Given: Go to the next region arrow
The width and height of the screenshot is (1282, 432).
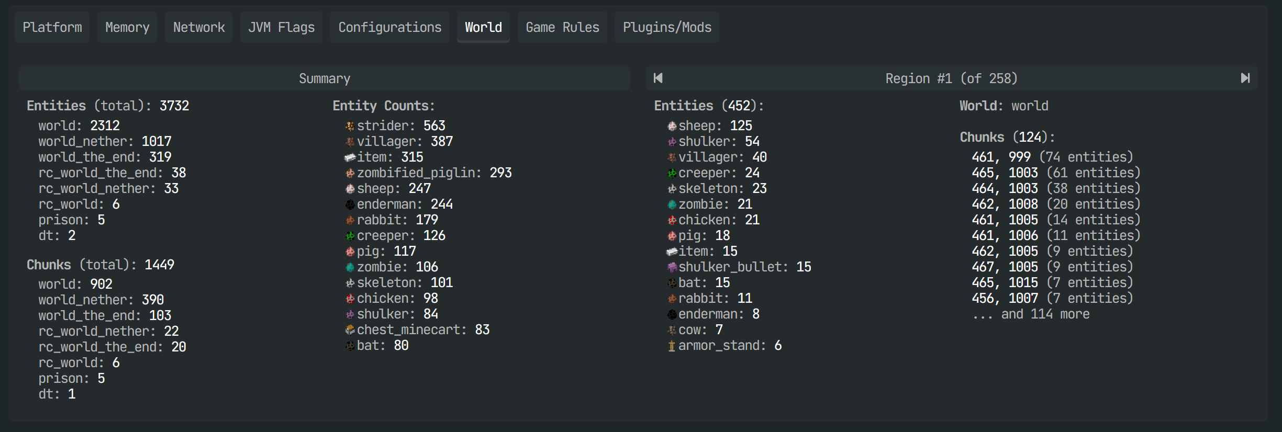Looking at the screenshot, I should [x=1245, y=78].
